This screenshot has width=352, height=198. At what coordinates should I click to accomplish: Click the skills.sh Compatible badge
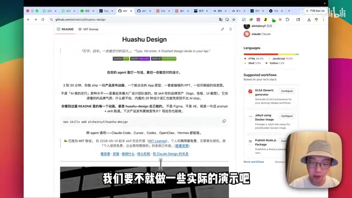pyautogui.click(x=164, y=59)
